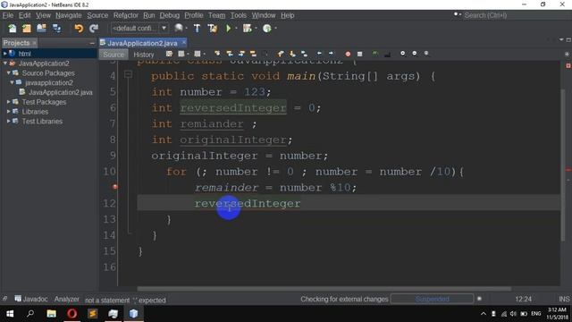
Task: Click the New File toolbar icon
Action: [x=12, y=28]
